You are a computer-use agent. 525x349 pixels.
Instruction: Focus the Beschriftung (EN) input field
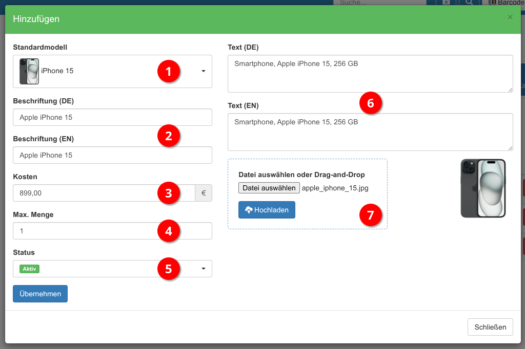pos(112,155)
